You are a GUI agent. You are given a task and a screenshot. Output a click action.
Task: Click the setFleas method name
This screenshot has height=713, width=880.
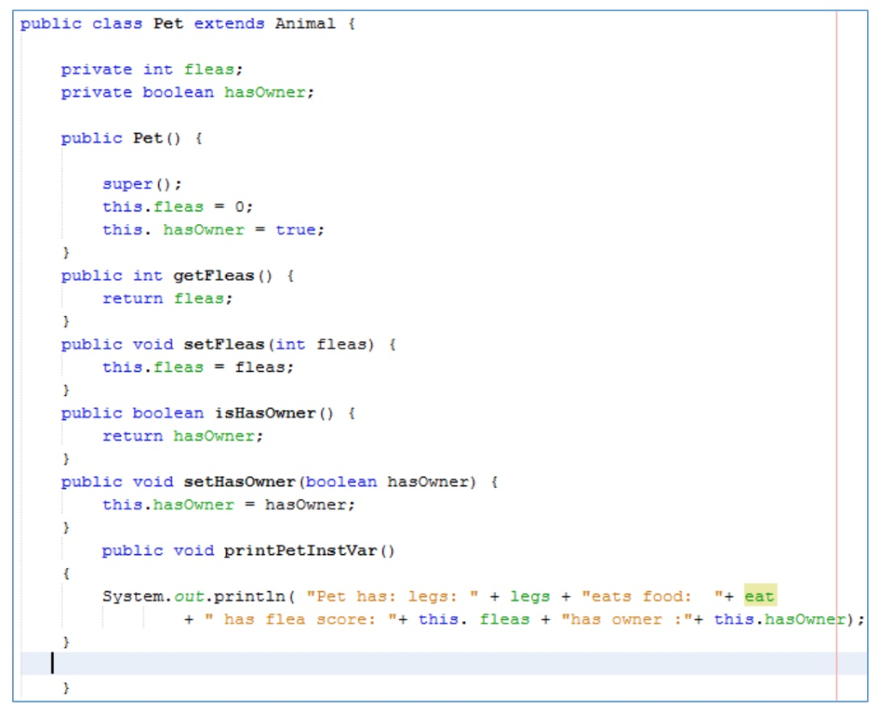[x=224, y=344]
